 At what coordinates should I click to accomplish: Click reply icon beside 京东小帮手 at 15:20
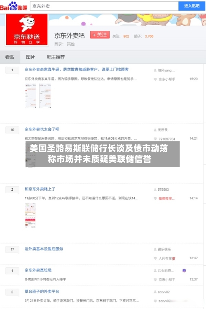click(155, 79)
